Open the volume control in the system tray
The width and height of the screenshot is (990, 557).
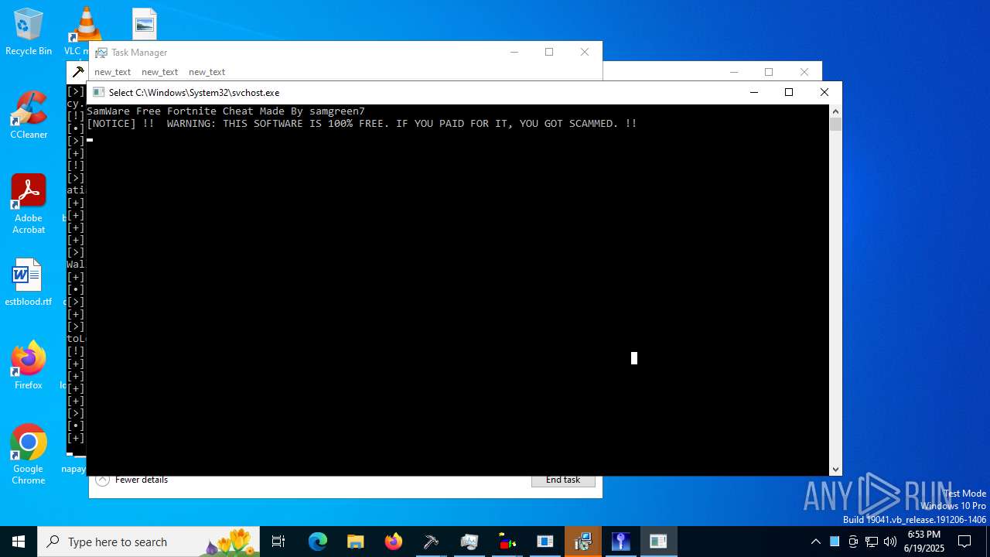890,542
